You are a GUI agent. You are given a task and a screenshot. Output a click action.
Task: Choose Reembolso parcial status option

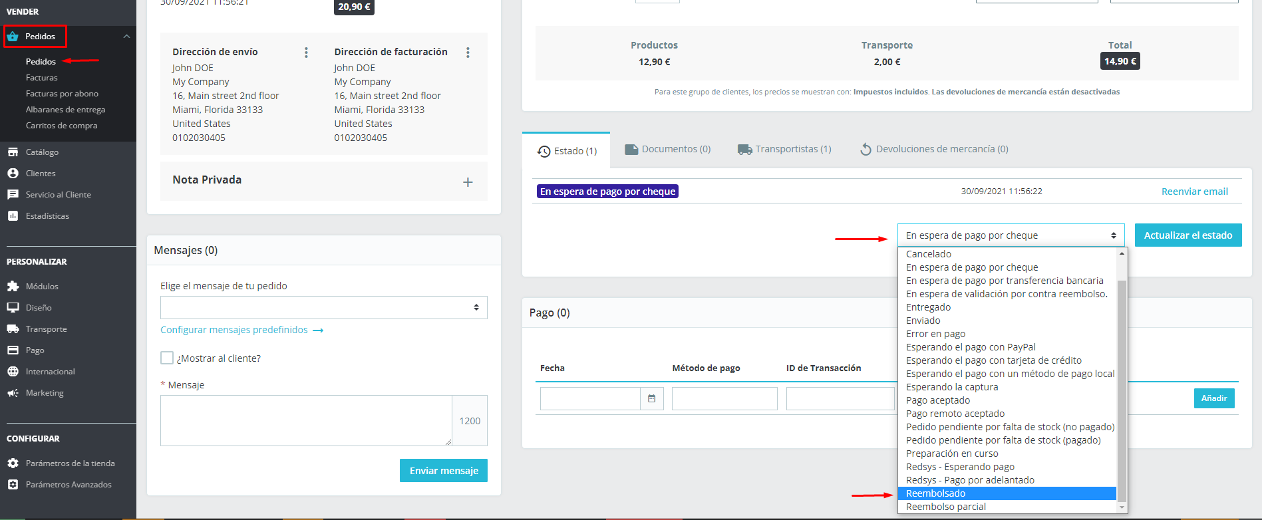1007,507
